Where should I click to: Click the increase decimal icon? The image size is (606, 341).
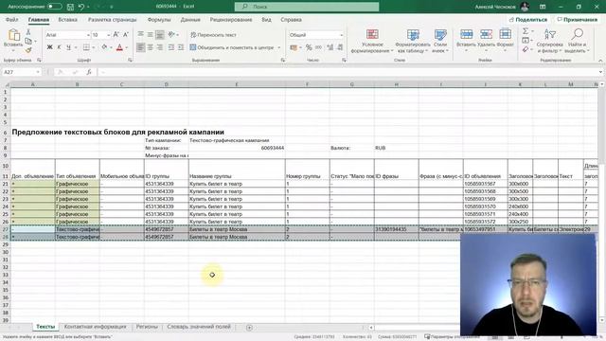pyautogui.click(x=330, y=47)
